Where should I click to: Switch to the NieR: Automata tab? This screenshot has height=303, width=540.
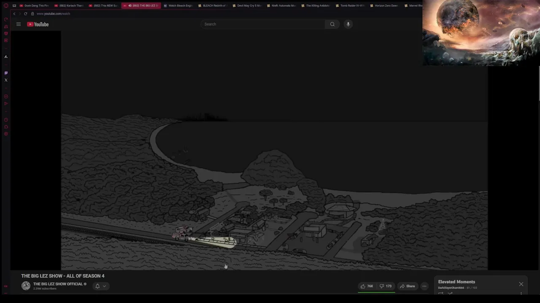(282, 5)
